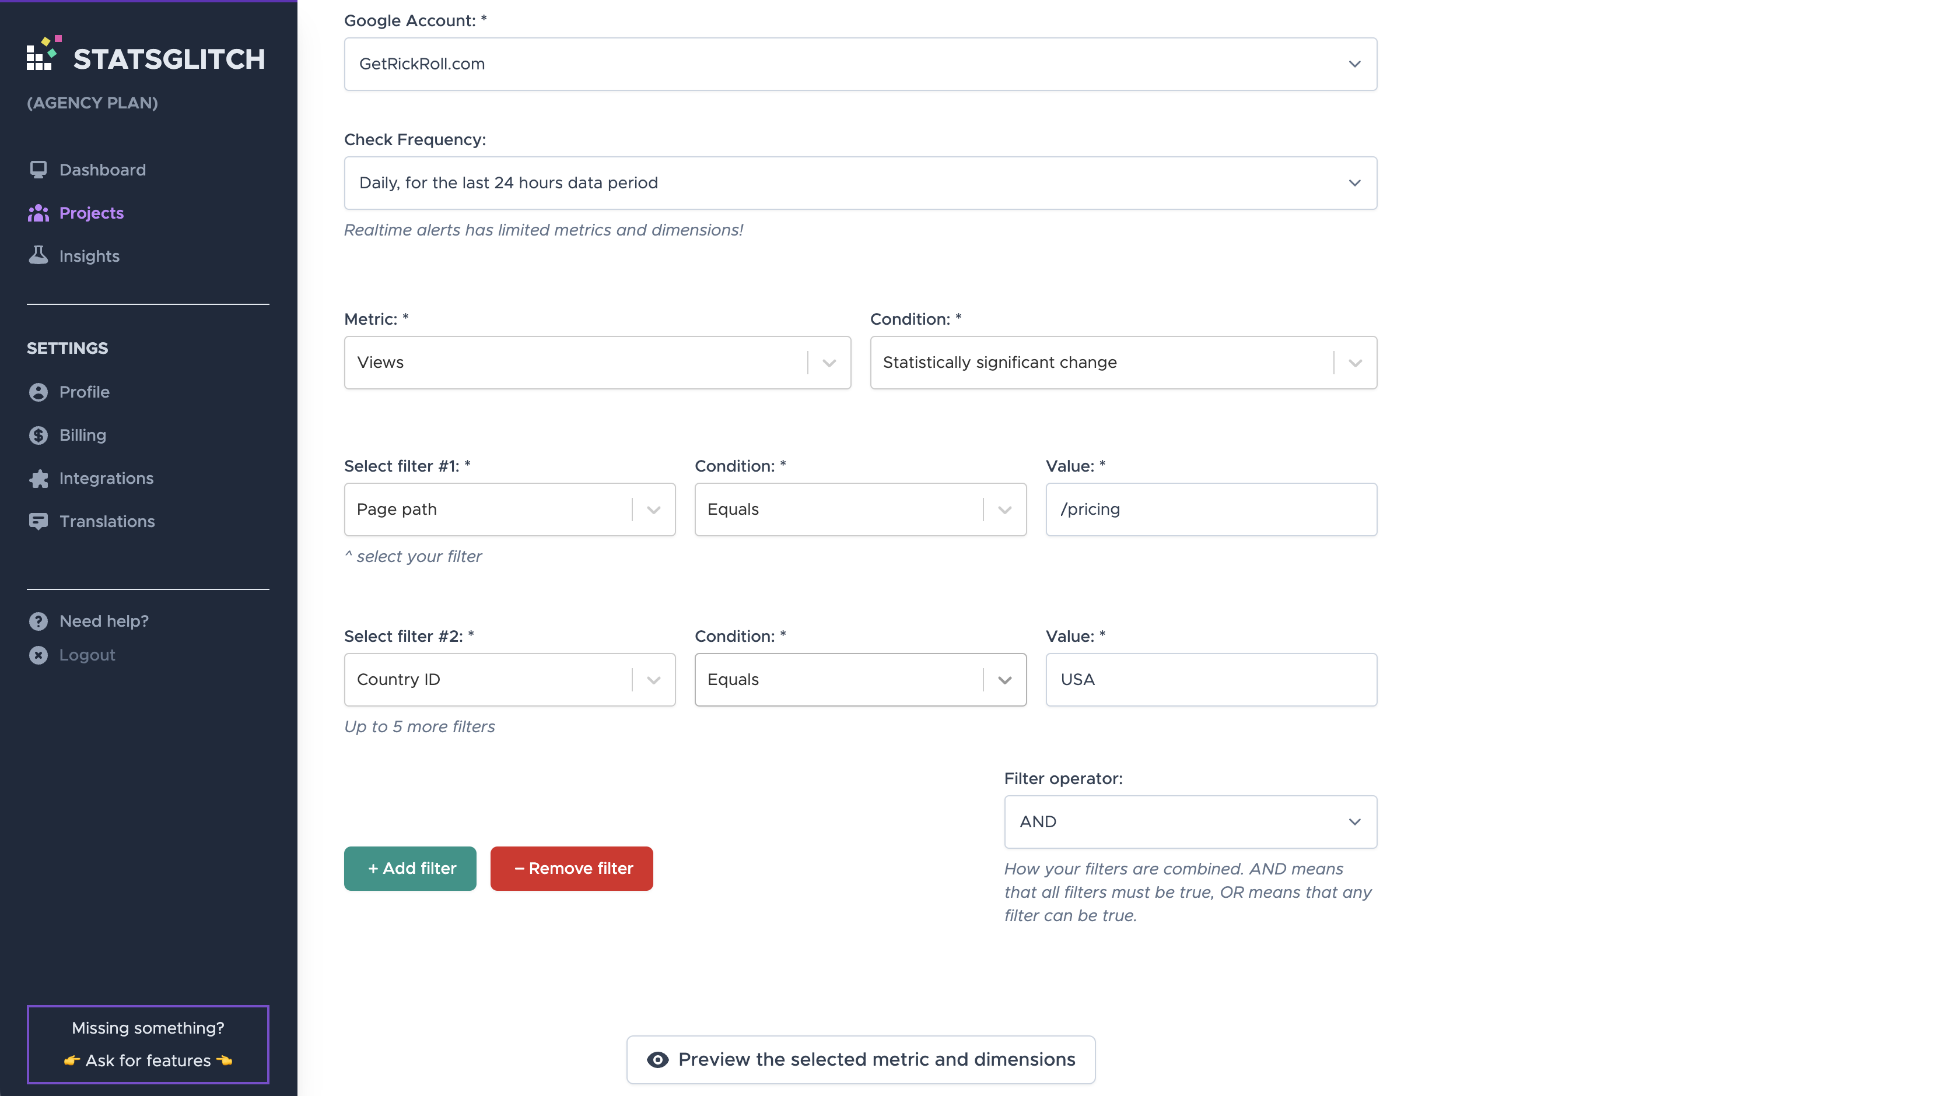Click the eye icon in Preview button
1940x1096 pixels.
coord(657,1060)
